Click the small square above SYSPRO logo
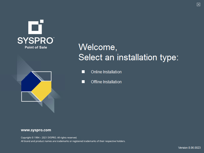This screenshot has height=153, width=204. 42,21
